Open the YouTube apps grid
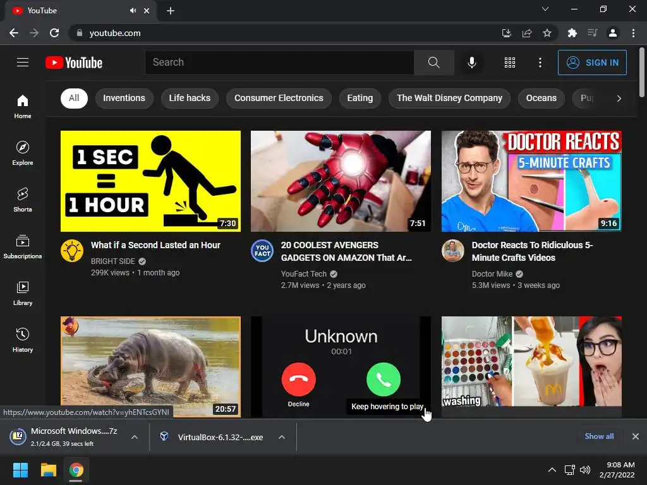 pos(510,63)
